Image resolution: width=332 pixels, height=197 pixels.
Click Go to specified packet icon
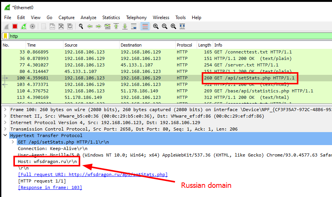107,26
